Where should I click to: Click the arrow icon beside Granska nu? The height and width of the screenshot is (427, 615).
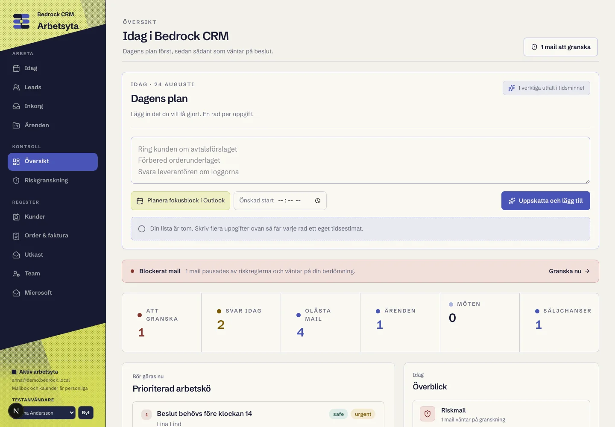587,271
